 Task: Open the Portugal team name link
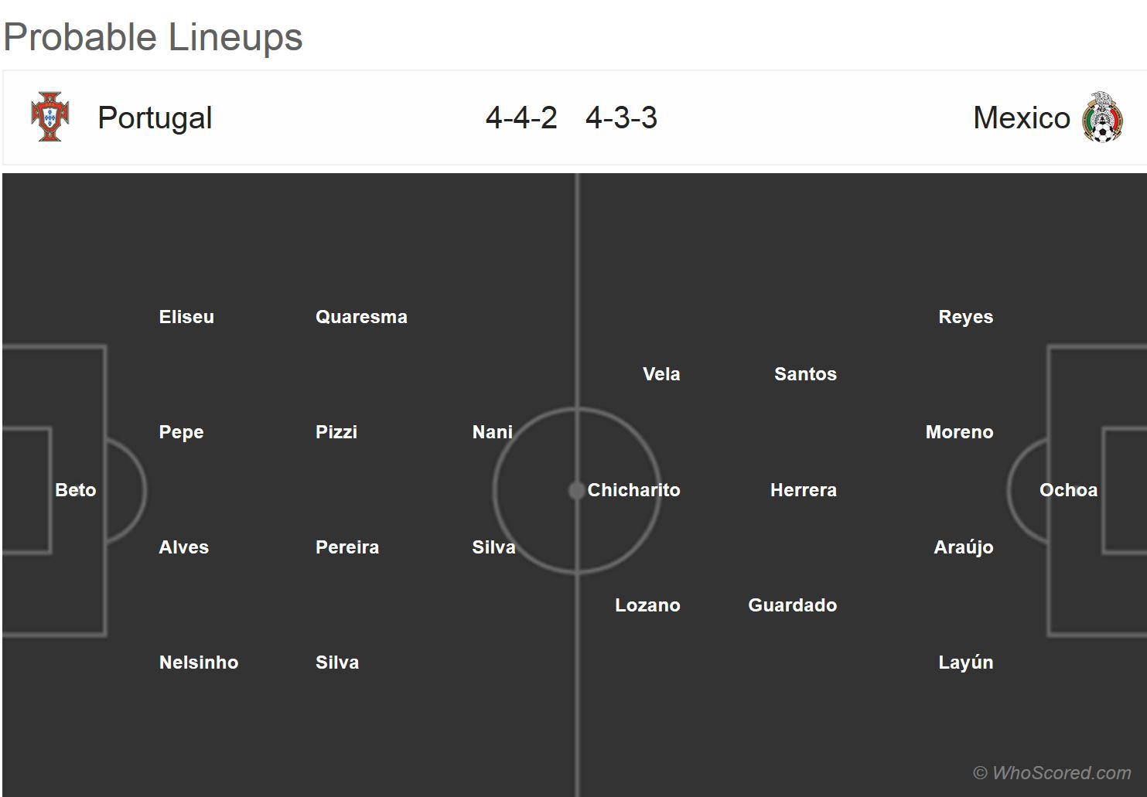155,118
